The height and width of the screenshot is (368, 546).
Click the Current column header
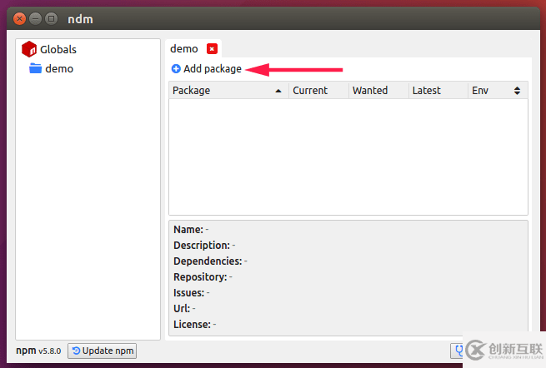[310, 91]
